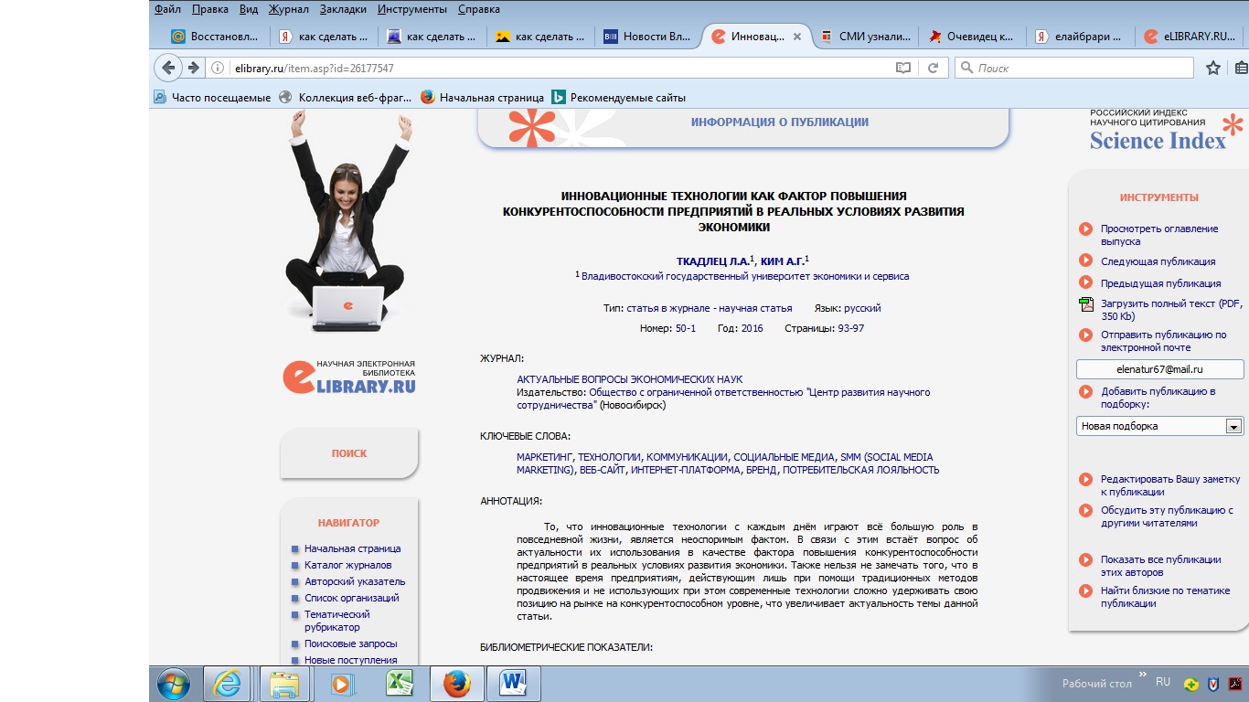Bookmark this page with star icon
1249x702 pixels.
(x=1212, y=68)
